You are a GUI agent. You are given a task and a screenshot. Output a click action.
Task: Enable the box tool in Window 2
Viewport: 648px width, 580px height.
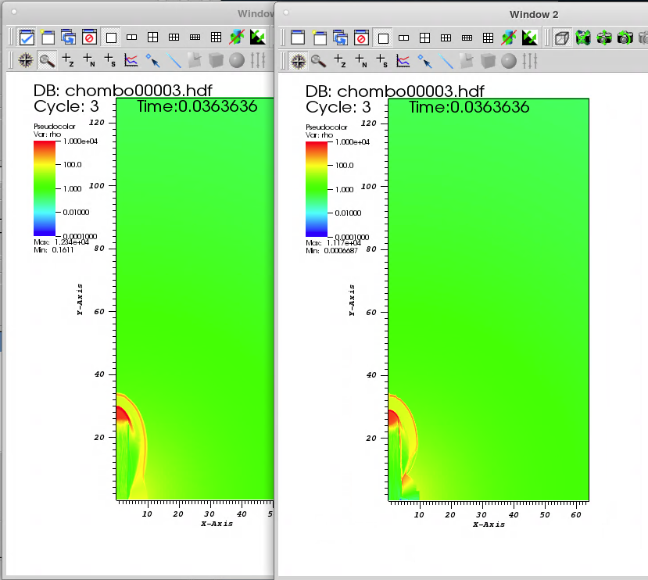pyautogui.click(x=488, y=61)
